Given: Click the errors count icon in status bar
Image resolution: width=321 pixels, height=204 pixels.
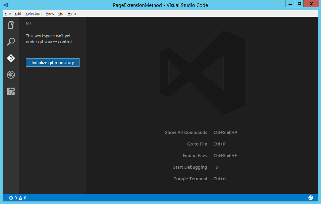Looking at the screenshot, I should 11,198.
